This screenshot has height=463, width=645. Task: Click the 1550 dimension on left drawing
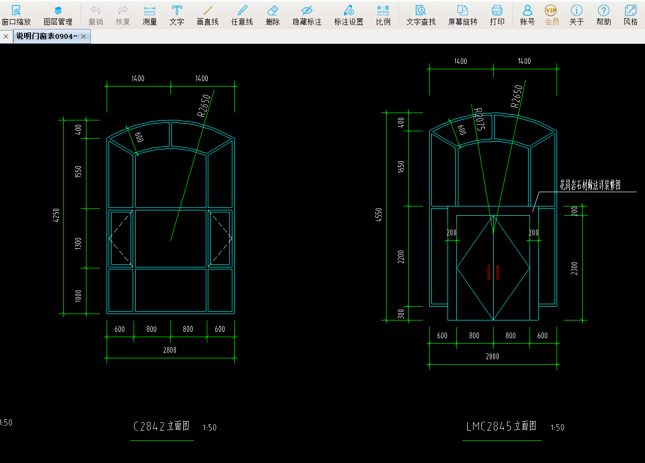(x=78, y=173)
